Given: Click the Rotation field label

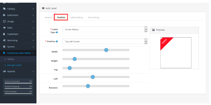Looking at the screenshot, I should [53, 88].
